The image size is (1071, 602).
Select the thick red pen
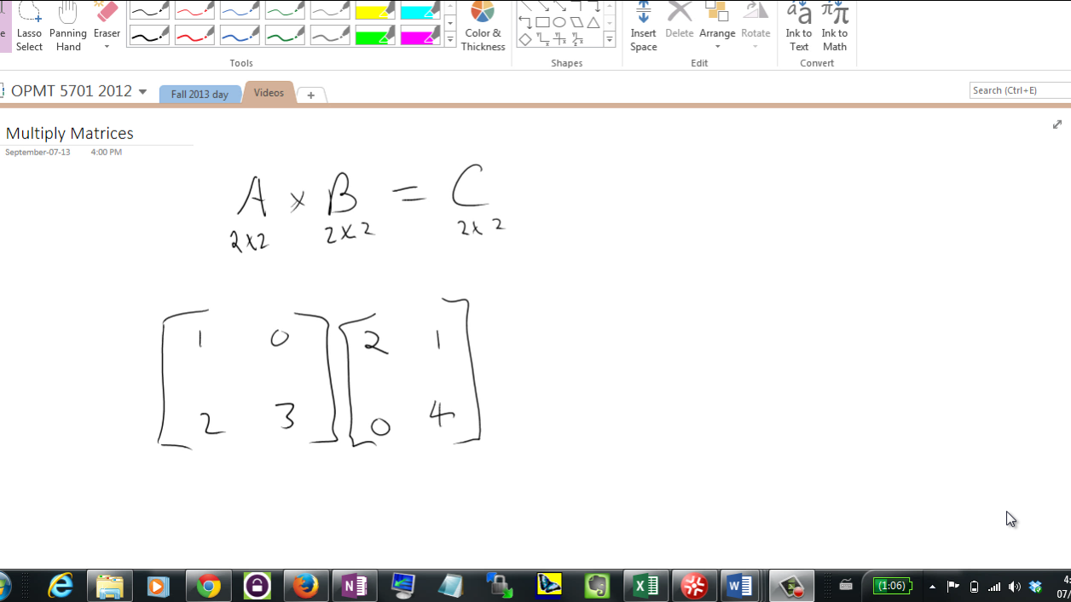[x=194, y=36]
